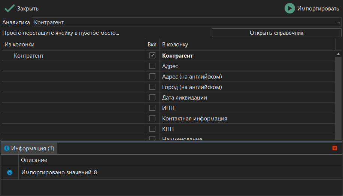This screenshot has height=196, width=343.
Task: Open the Контрагент analytics link
Action: point(49,22)
